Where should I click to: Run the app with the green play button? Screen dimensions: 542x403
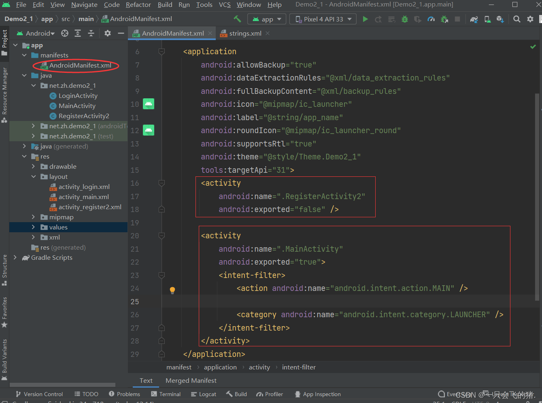(365, 19)
